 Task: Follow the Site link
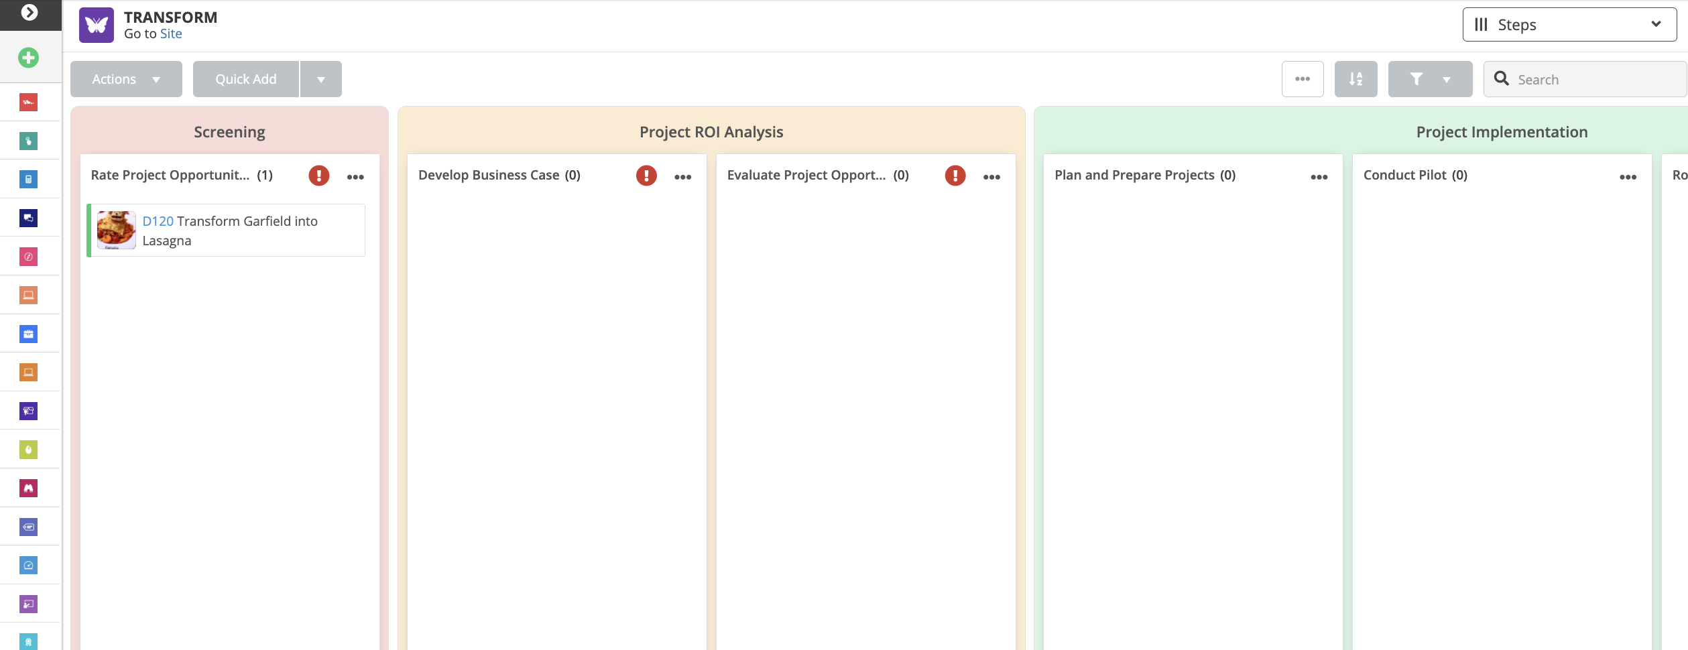pos(171,34)
